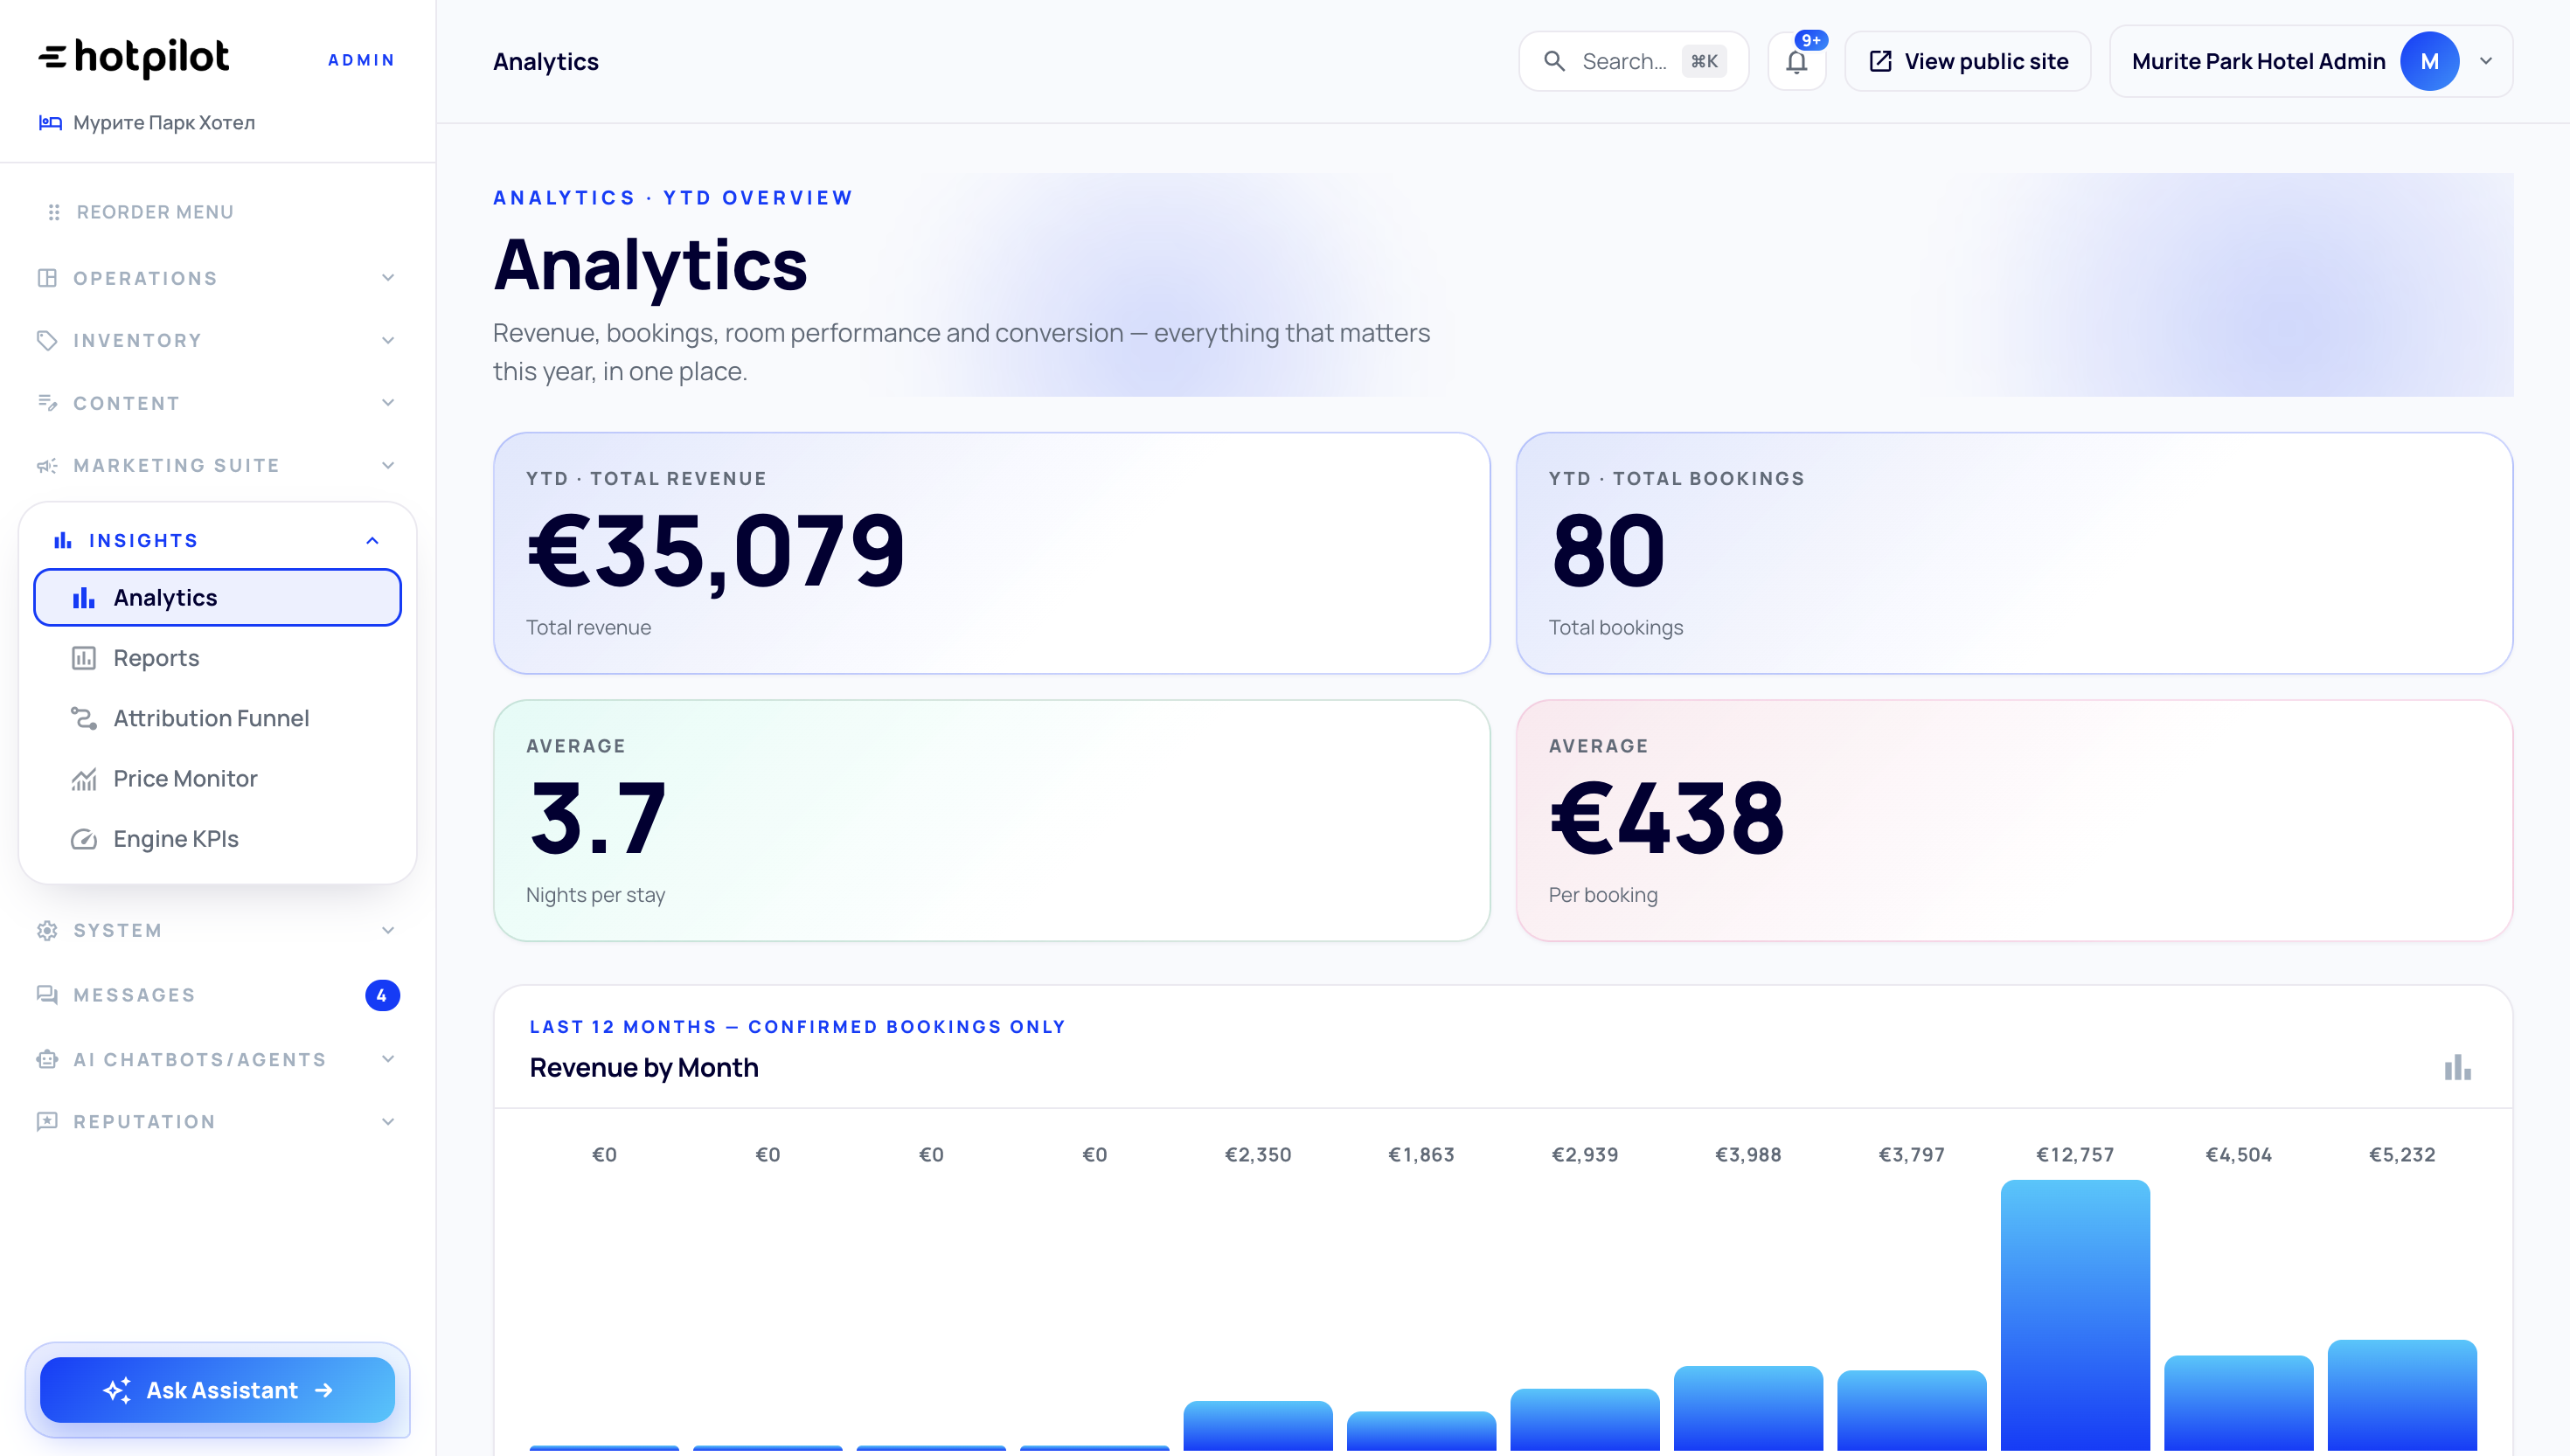Screen dimensions: 2570x1456
Task: Click the Ask Assistant button
Action: (x=218, y=1390)
